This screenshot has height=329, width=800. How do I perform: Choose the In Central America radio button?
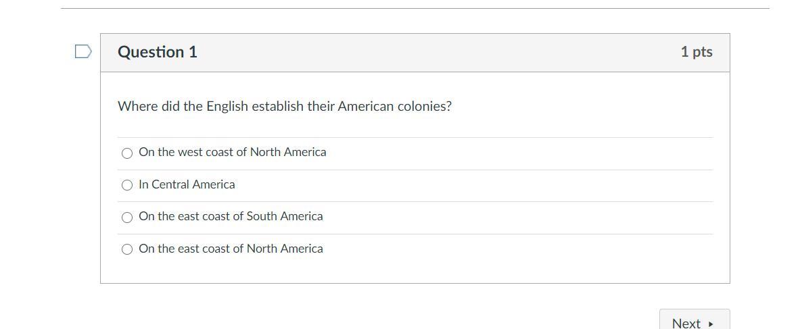pyautogui.click(x=127, y=185)
